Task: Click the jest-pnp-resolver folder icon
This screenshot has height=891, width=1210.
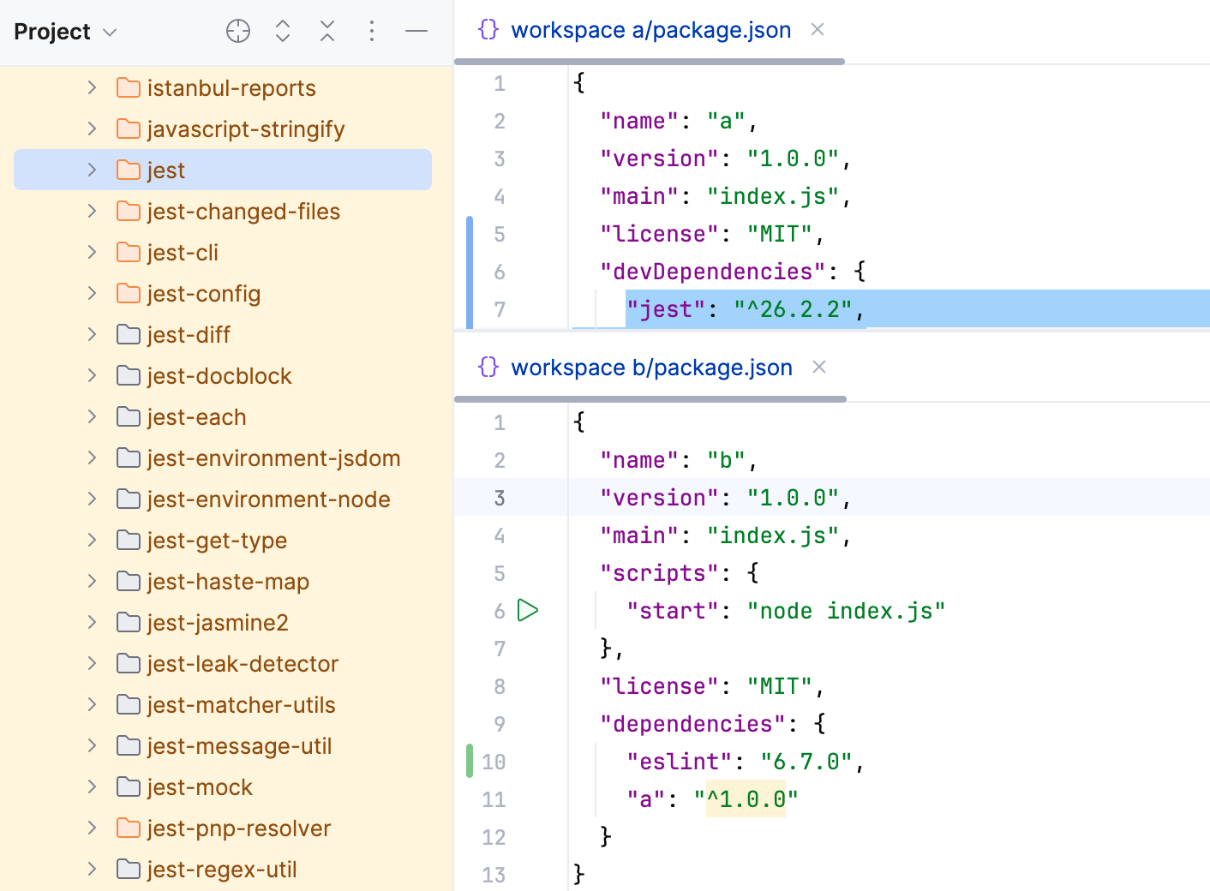Action: [128, 828]
